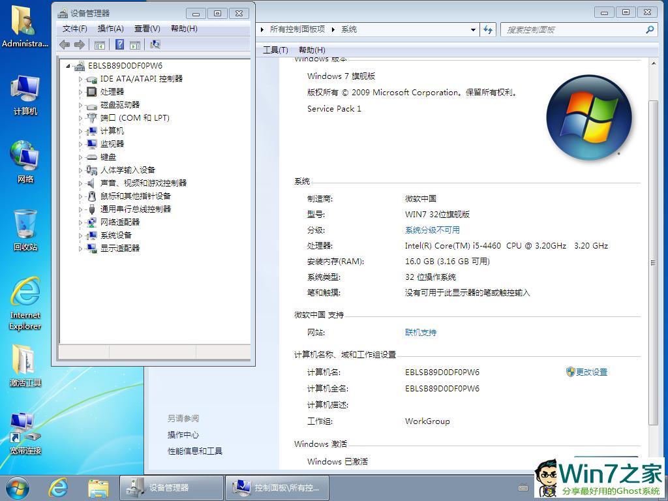Image resolution: width=668 pixels, height=501 pixels.
Task: Click in the 搜索控制面板 search box
Action: click(x=574, y=29)
